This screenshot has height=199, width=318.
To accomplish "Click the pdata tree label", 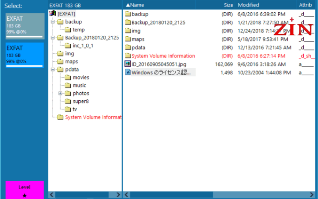I will click(x=72, y=70).
